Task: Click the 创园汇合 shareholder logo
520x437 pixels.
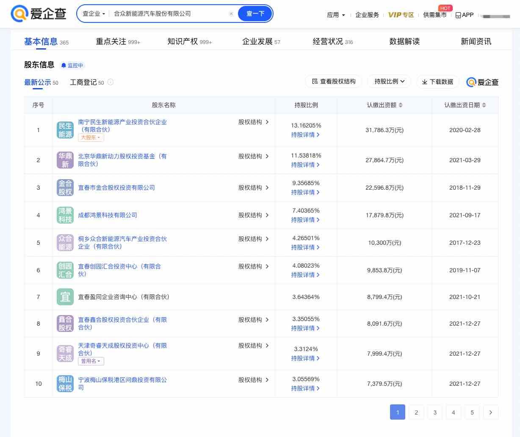Action: [x=65, y=270]
